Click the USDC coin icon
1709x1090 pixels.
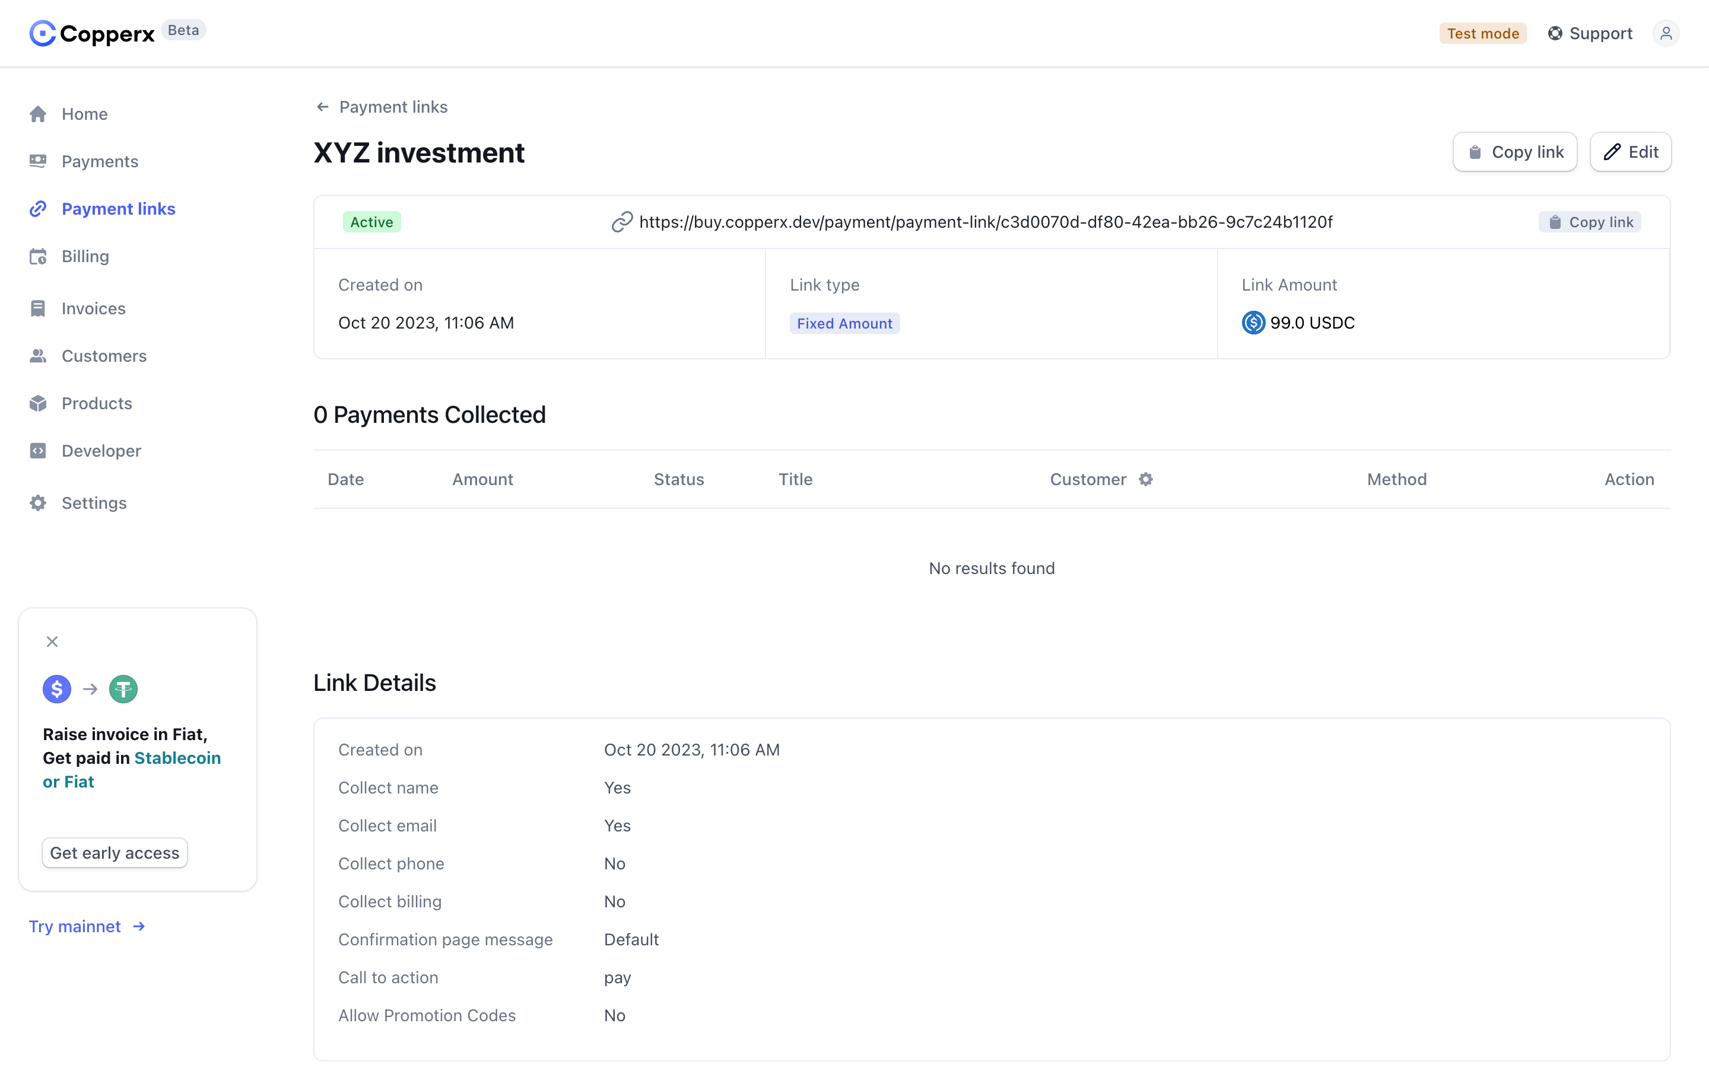1253,323
